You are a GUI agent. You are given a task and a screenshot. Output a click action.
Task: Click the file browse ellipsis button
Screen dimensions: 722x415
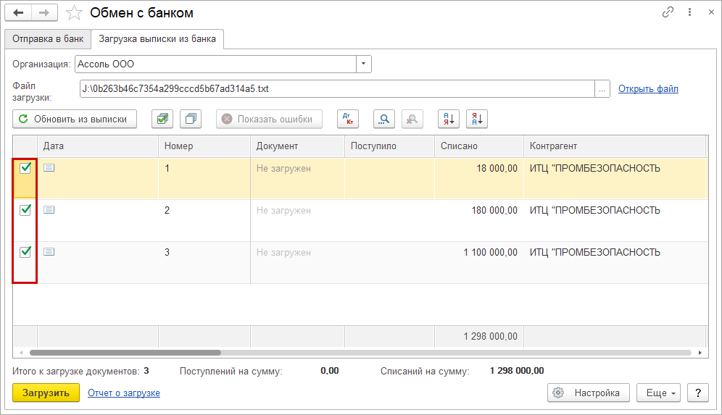(x=602, y=89)
